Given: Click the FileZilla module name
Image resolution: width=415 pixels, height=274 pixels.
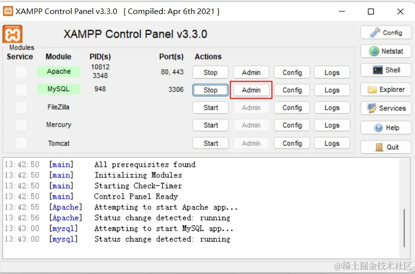Looking at the screenshot, I should (59, 107).
